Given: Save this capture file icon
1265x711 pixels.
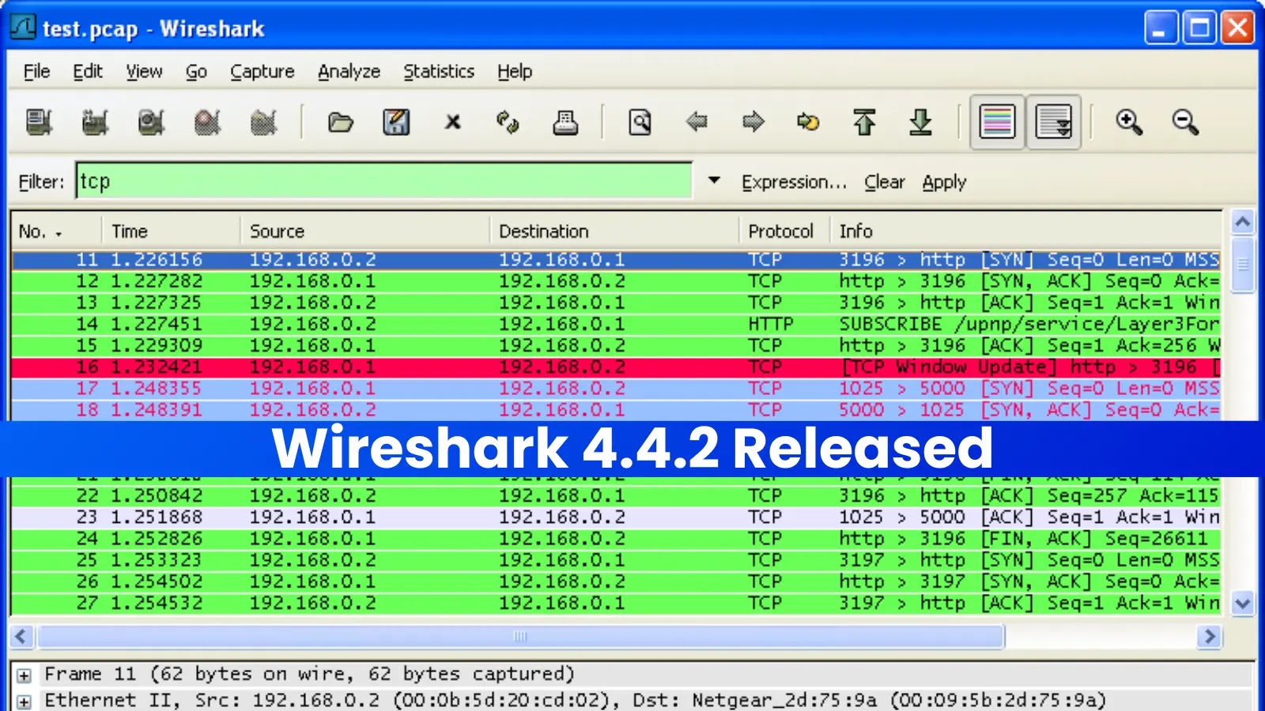Looking at the screenshot, I should click(396, 122).
